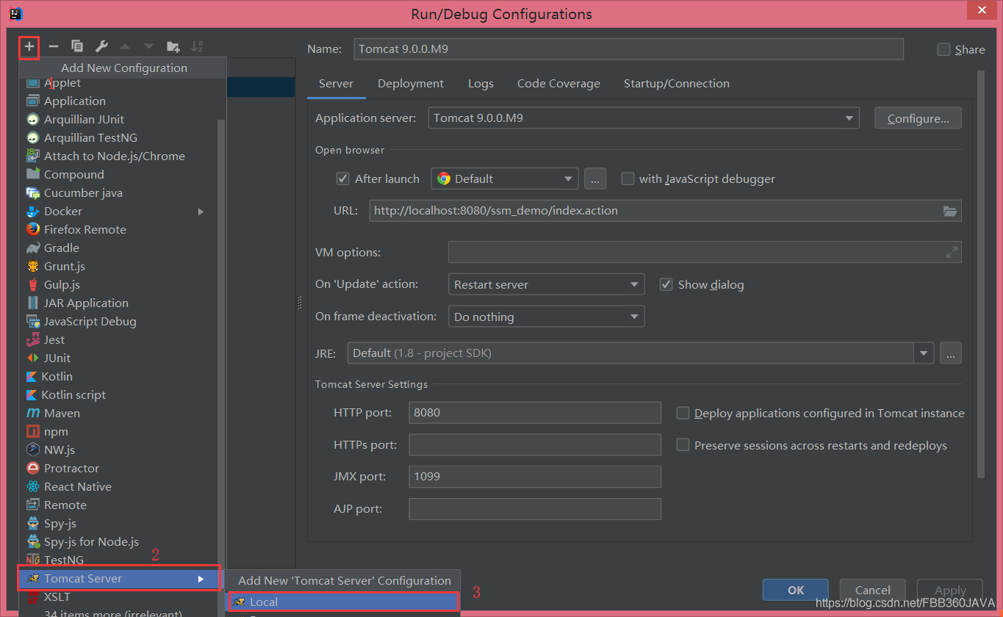Toggle the Share checkbox

tap(943, 49)
